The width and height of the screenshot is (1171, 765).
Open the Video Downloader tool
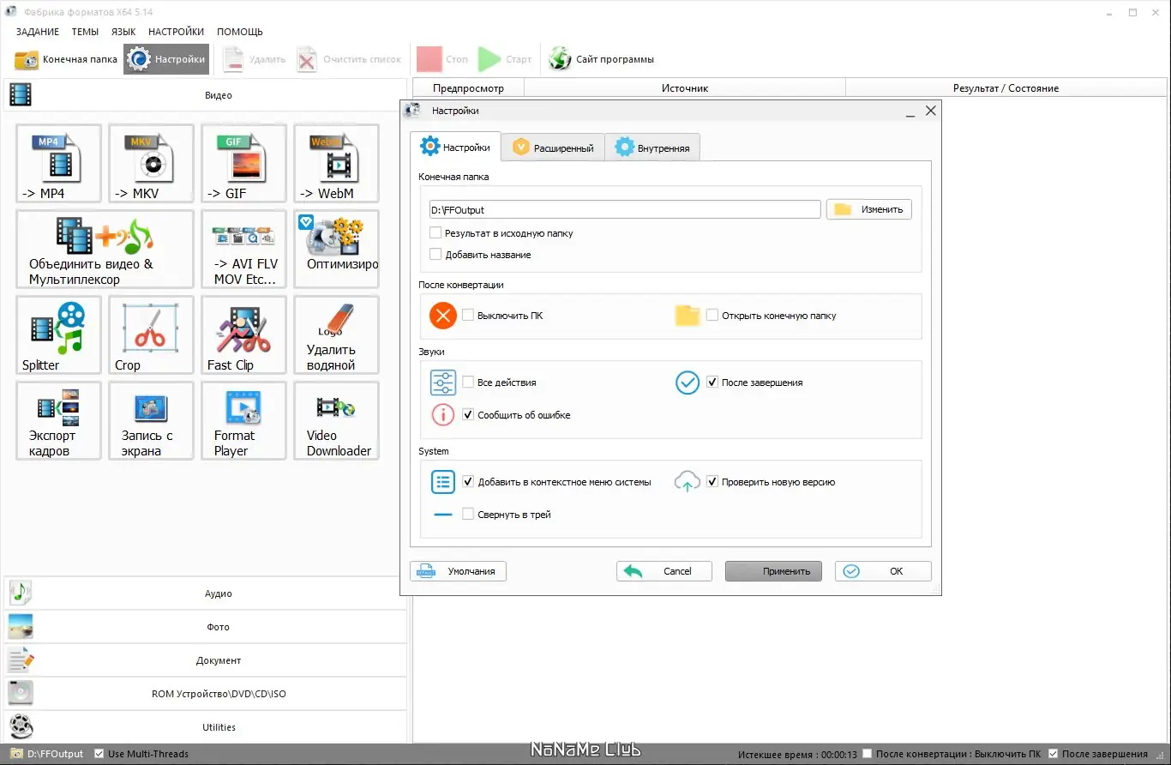(x=336, y=421)
